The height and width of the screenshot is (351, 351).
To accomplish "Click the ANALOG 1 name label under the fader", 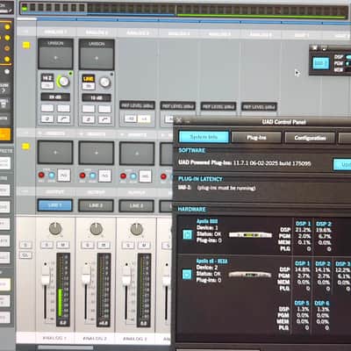I will (x=54, y=338).
